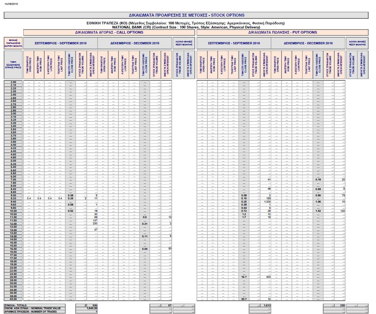The image size is (376, 314).
Task: Select the CALL OPTIONS section header
Action: [109, 32]
